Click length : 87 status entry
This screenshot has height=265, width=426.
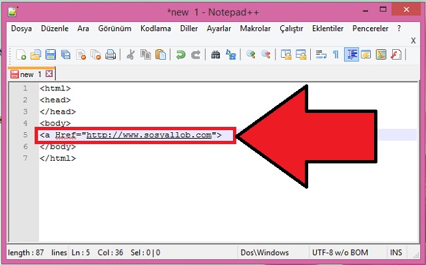coord(26,252)
